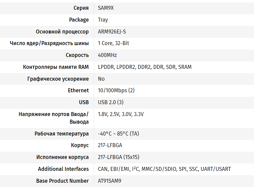Click the 'Рабочая температура' row label
This screenshot has height=187, width=254.
(x=62, y=133)
